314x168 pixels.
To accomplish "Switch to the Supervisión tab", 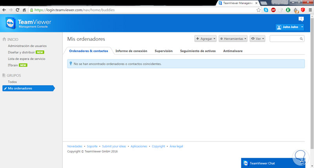I will [x=164, y=51].
